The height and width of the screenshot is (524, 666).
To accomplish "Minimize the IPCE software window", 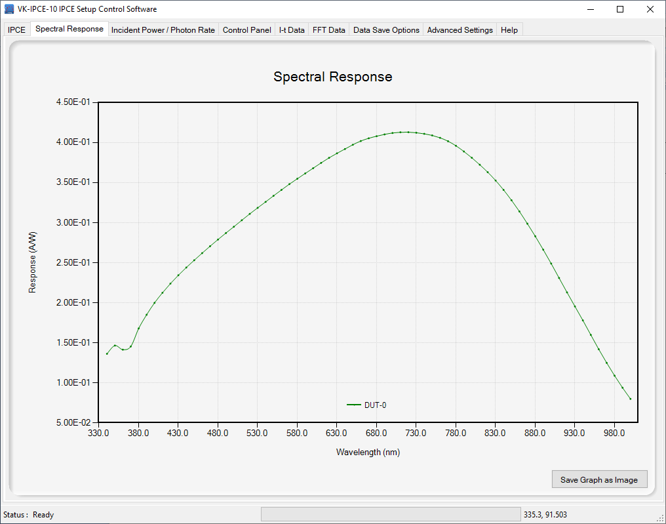I will tap(590, 9).
